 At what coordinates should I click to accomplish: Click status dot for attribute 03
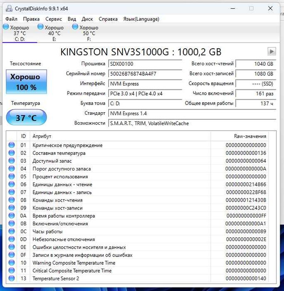point(12,161)
